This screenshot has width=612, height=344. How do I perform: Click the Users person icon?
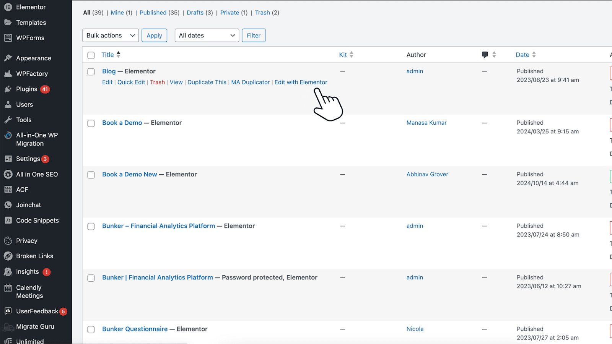pos(8,104)
